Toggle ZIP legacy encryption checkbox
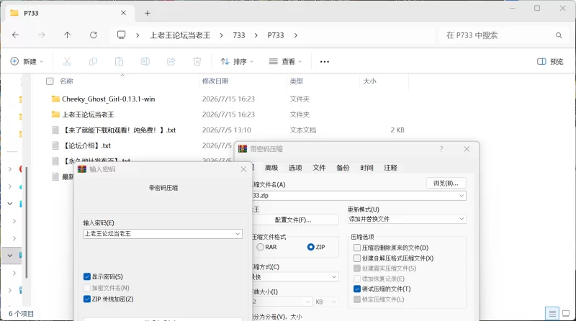The width and height of the screenshot is (576, 321). click(87, 299)
